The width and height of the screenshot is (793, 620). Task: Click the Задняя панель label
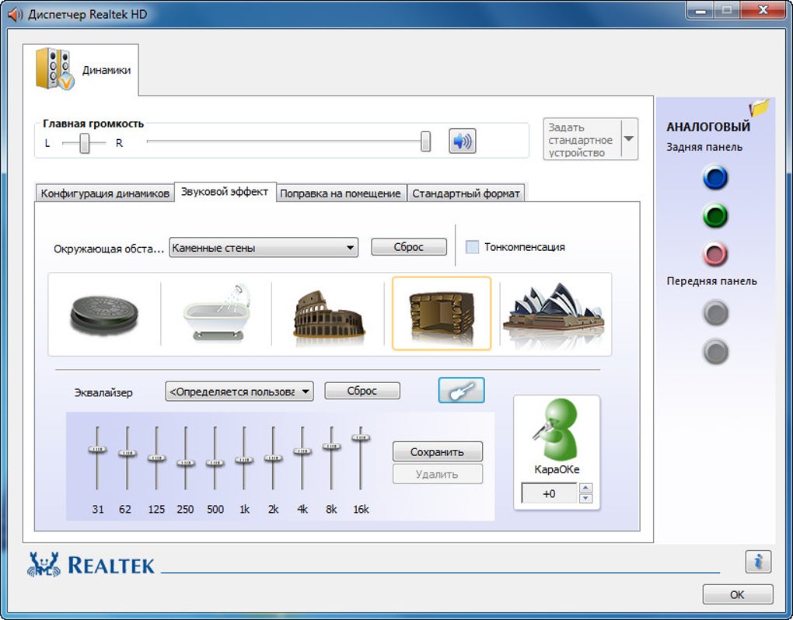click(x=704, y=147)
